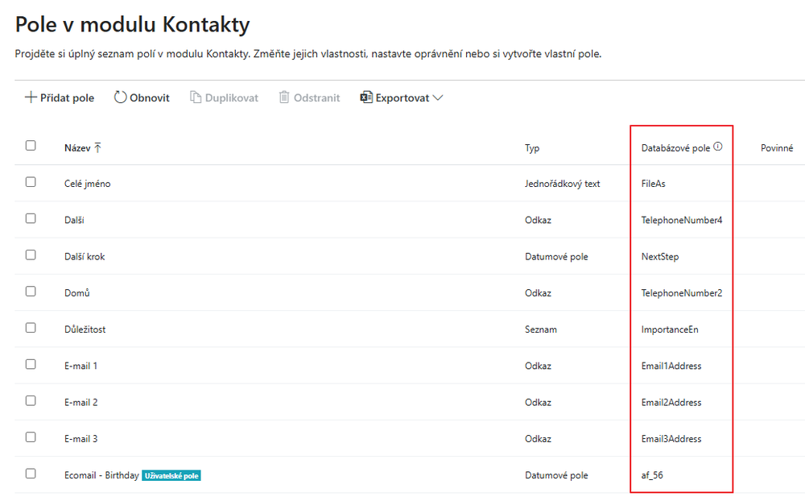Click the Email1Address database field value

671,366
